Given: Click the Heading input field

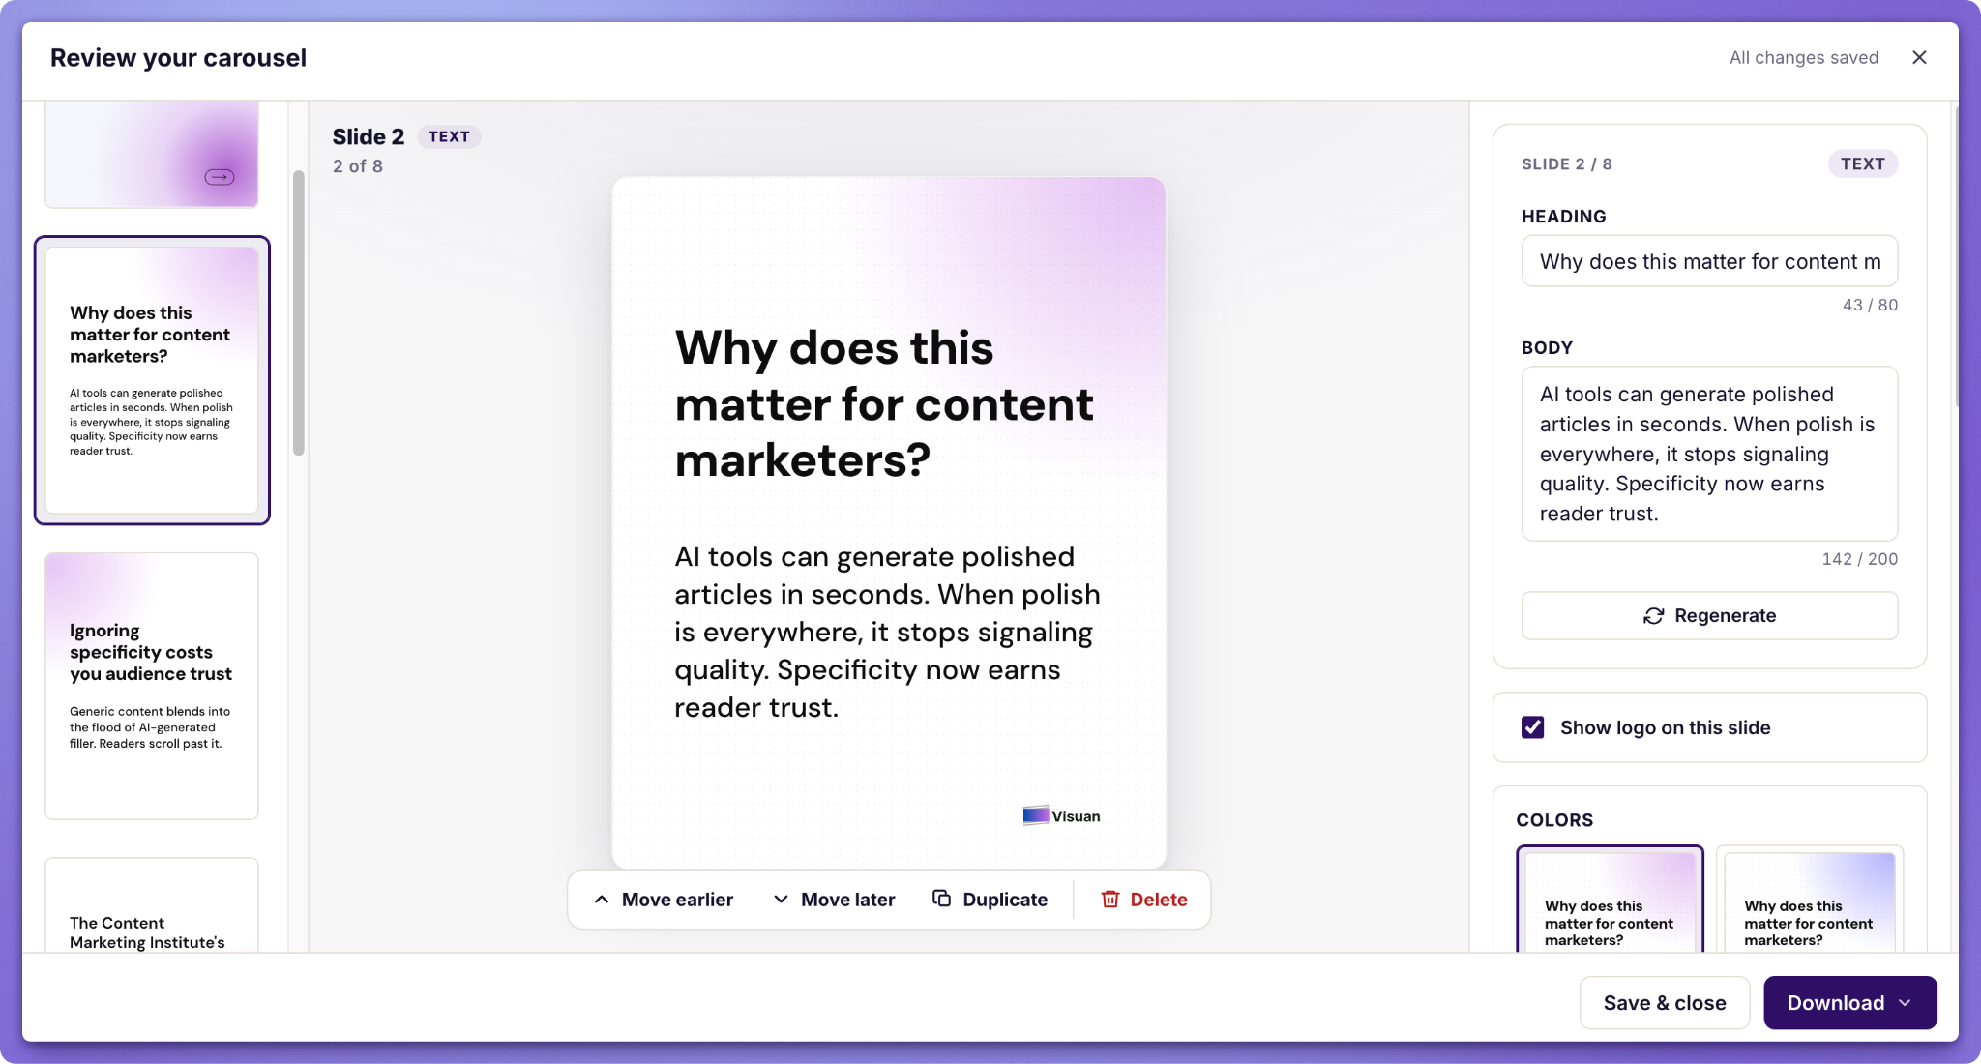Looking at the screenshot, I should click(x=1709, y=261).
